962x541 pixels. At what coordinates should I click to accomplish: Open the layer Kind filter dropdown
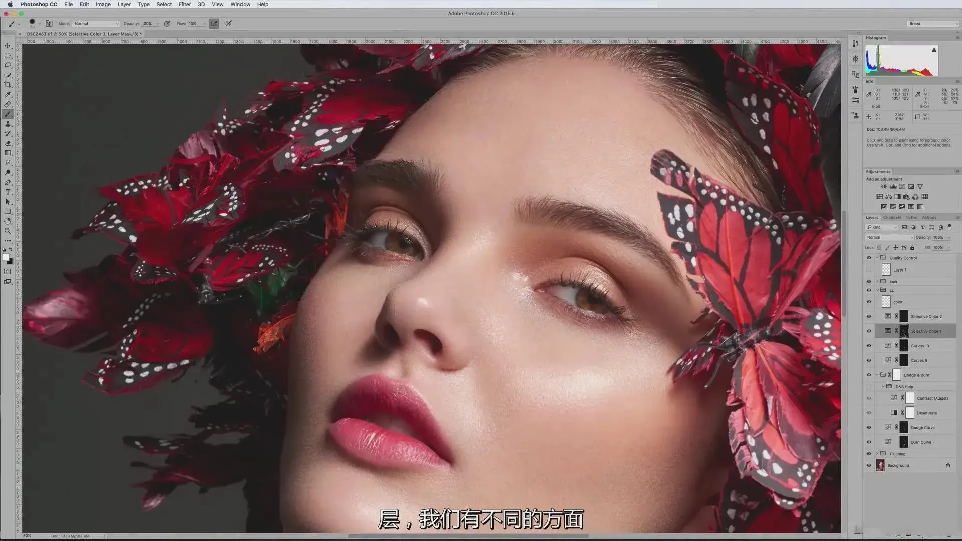[882, 227]
